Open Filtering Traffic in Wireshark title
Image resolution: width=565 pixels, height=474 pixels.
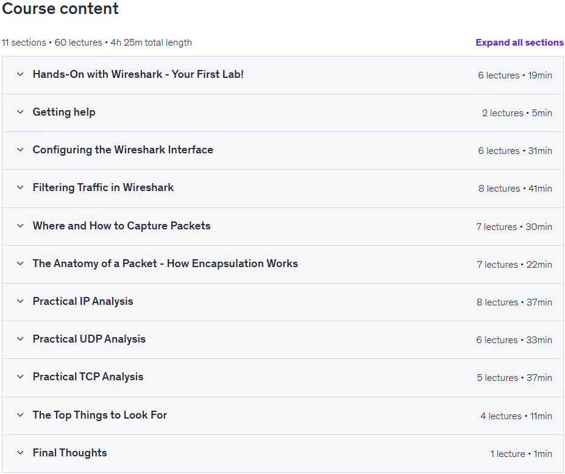pyautogui.click(x=103, y=187)
